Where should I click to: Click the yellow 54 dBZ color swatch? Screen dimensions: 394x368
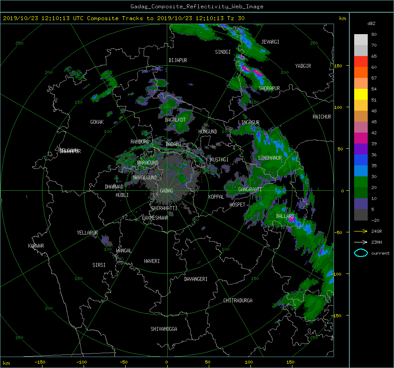(361, 94)
